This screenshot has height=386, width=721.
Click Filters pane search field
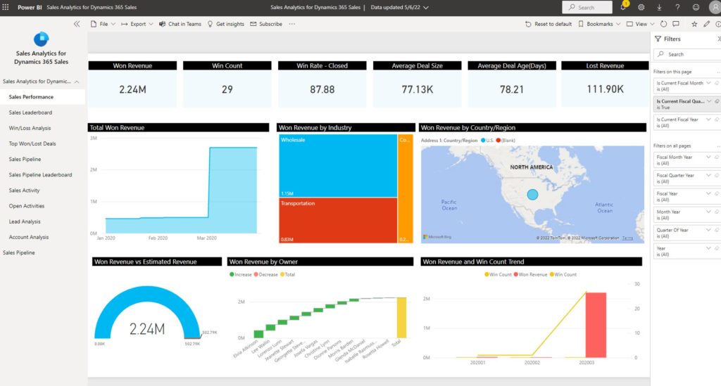(687, 54)
